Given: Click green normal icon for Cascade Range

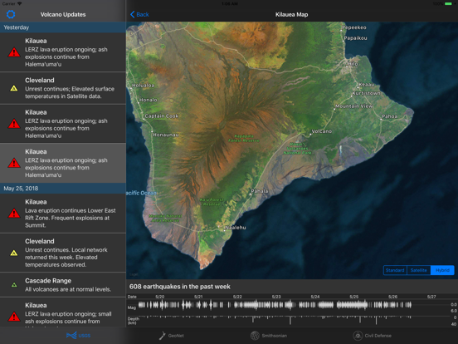Looking at the screenshot, I should click(14, 285).
